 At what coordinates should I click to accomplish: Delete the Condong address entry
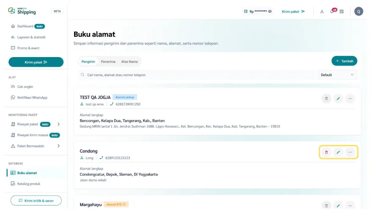(326, 152)
